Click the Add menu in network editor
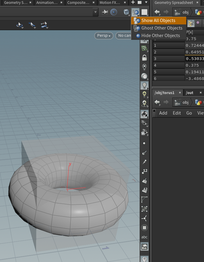This screenshot has height=262, width=204. (x=163, y=113)
